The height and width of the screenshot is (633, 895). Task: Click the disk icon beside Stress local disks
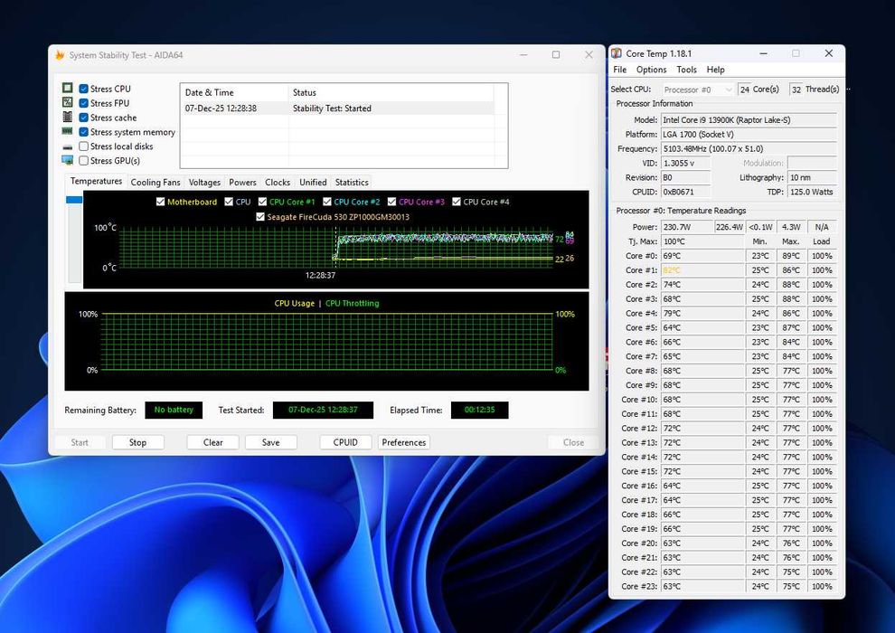[x=68, y=146]
